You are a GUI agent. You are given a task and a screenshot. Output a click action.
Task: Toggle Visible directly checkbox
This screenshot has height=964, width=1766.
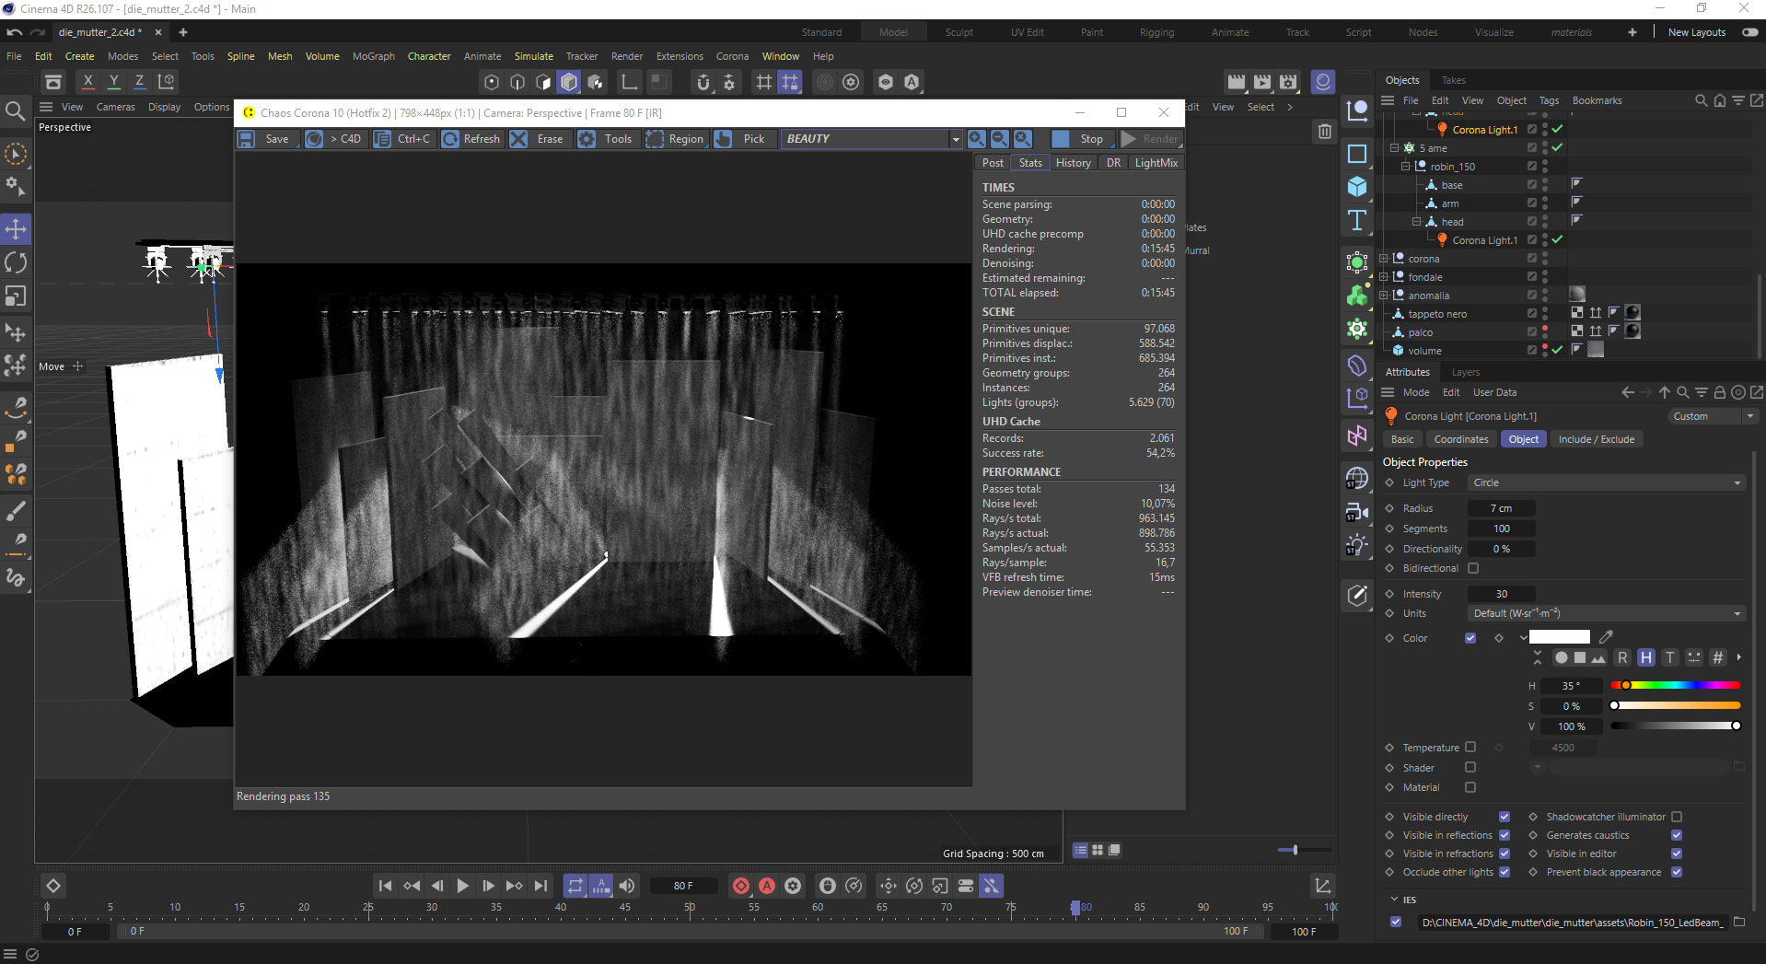click(x=1505, y=817)
